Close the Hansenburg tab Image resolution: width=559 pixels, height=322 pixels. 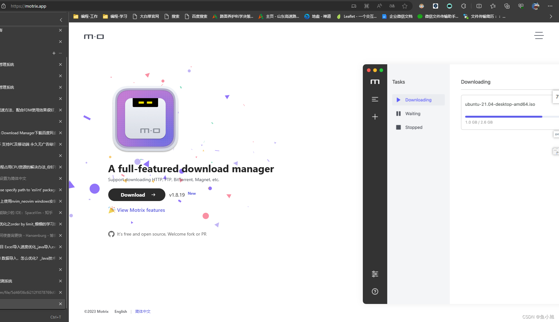(60, 236)
